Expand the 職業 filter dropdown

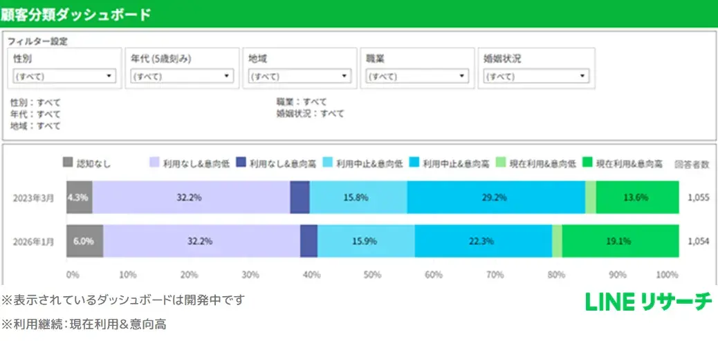point(416,77)
